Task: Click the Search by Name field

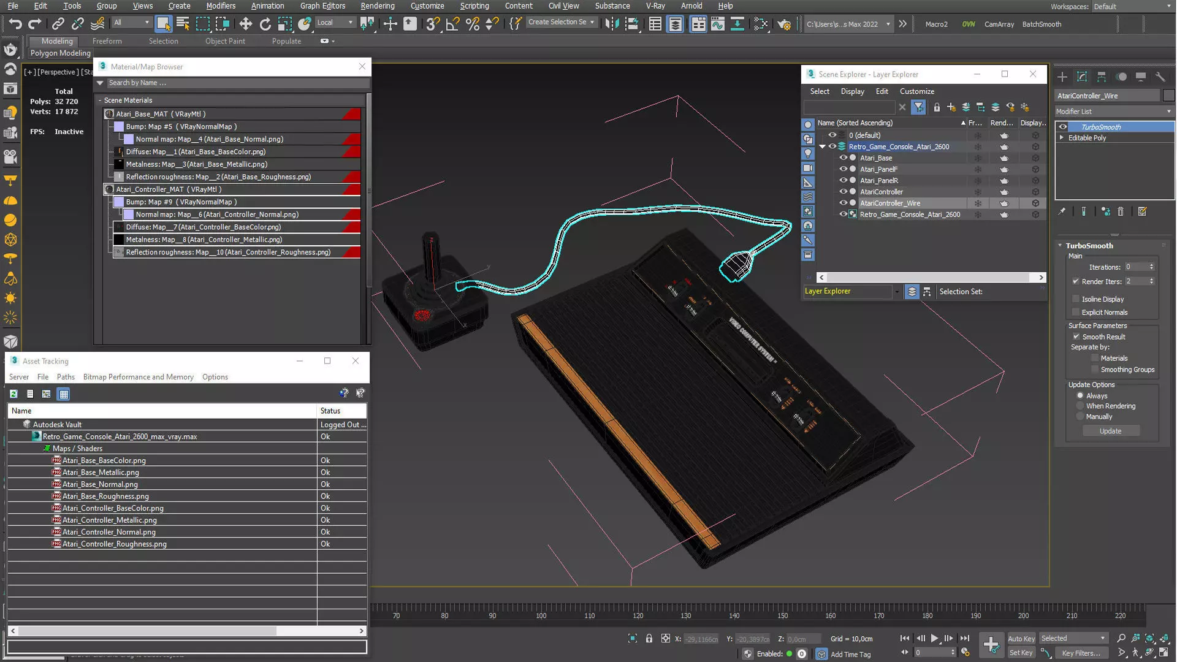Action: [x=238, y=83]
